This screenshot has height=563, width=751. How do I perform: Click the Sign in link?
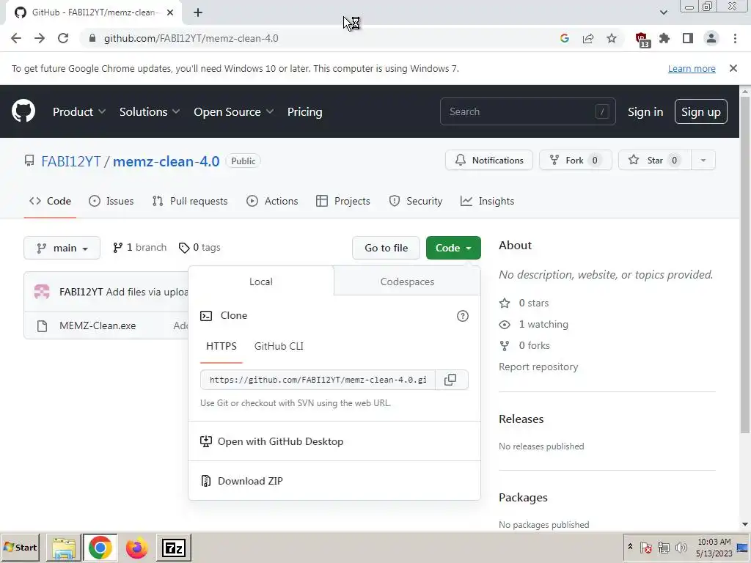[x=645, y=111]
